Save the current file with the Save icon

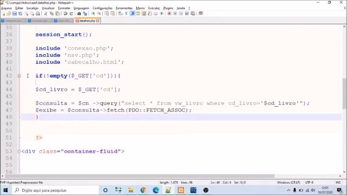tap(15, 14)
